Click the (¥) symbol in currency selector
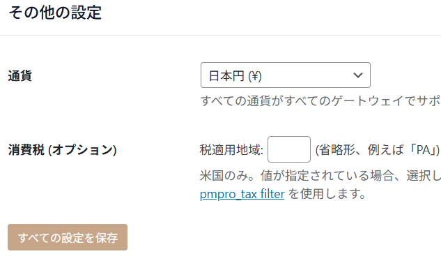Image resolution: width=441 pixels, height=277 pixels. tap(255, 76)
